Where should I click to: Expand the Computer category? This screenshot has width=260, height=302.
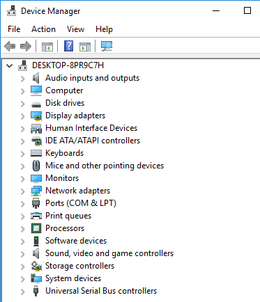(x=23, y=91)
